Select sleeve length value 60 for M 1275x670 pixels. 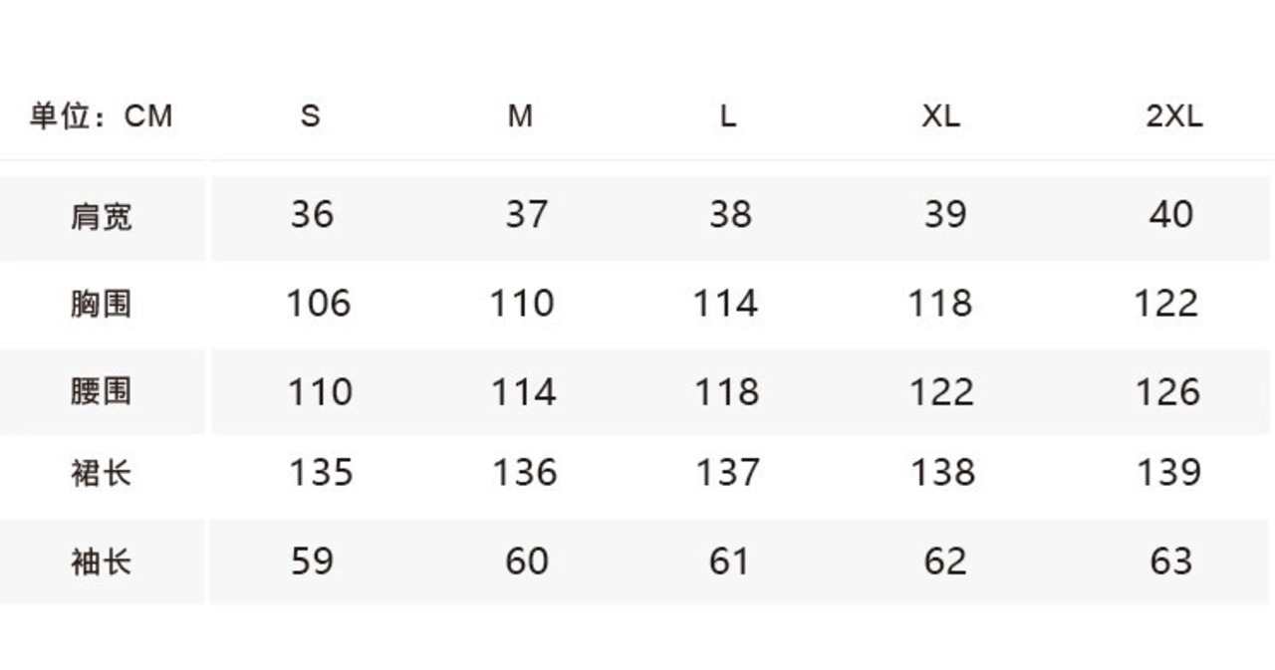[x=526, y=561]
